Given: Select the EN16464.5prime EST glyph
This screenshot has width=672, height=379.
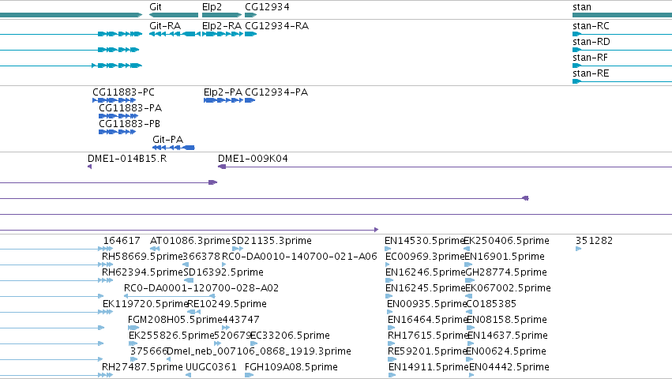Looking at the screenshot, I should point(392,328).
